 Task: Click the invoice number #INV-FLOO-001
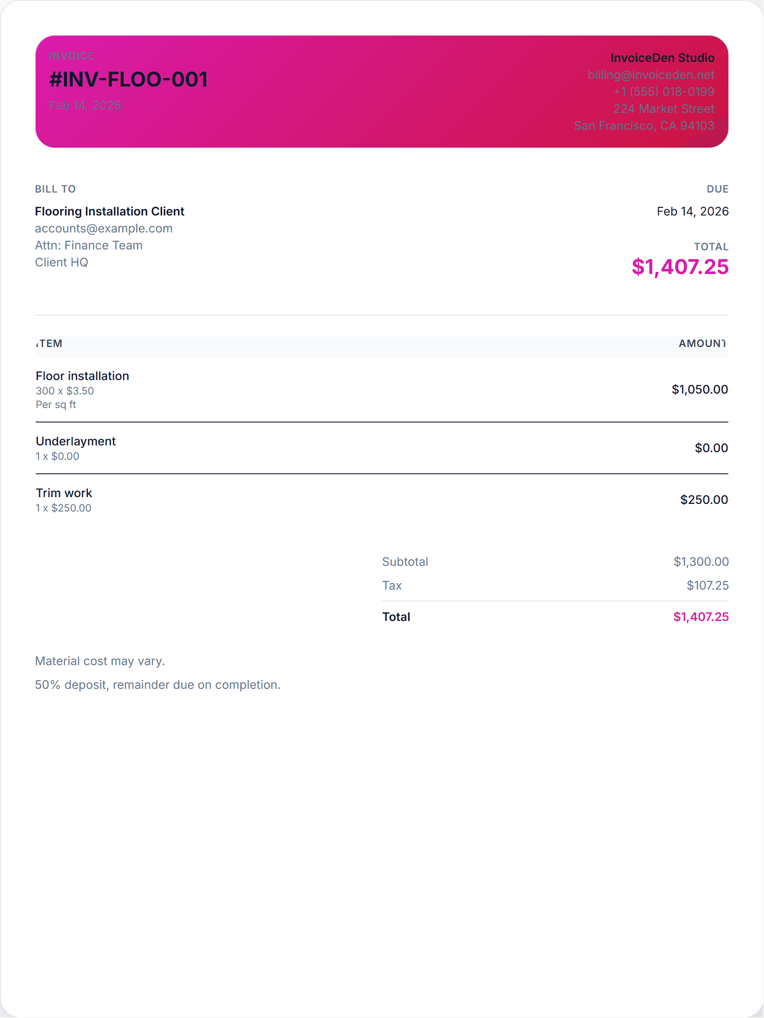pyautogui.click(x=129, y=79)
